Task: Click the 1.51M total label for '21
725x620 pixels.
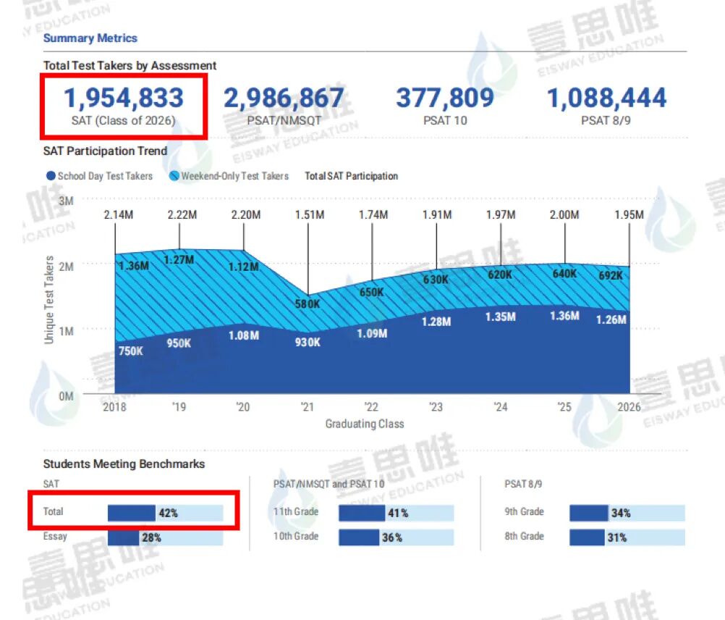Action: tap(310, 214)
